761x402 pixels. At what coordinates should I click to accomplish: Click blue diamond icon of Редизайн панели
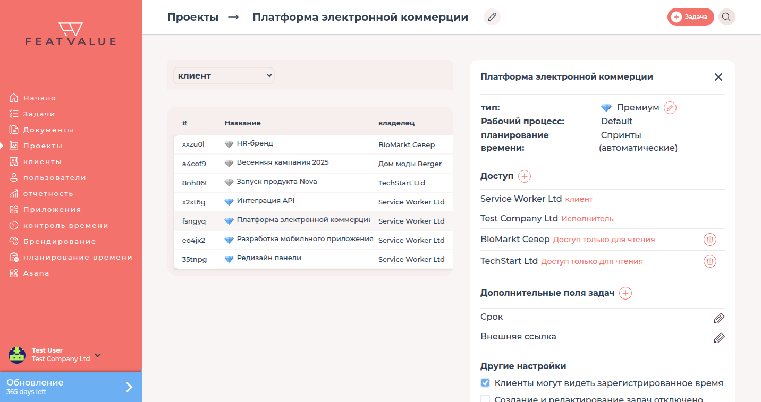coord(229,259)
